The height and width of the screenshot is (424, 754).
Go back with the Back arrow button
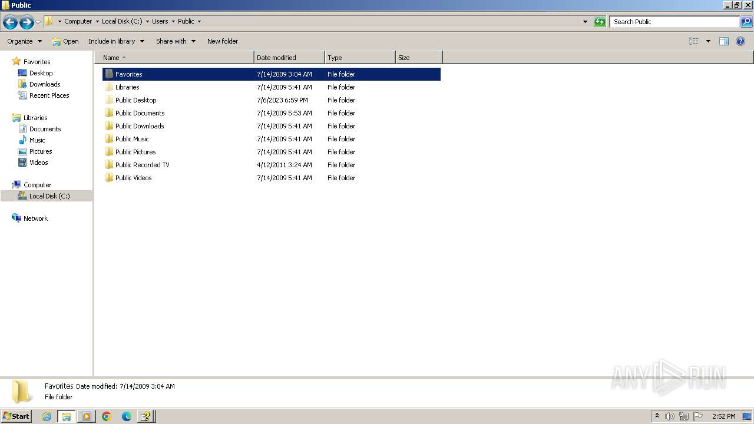coord(10,22)
